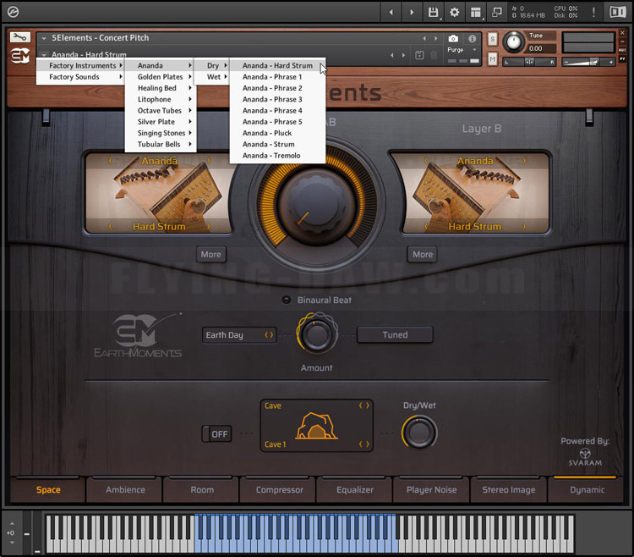Step to next snapshot arrow

coord(403,55)
